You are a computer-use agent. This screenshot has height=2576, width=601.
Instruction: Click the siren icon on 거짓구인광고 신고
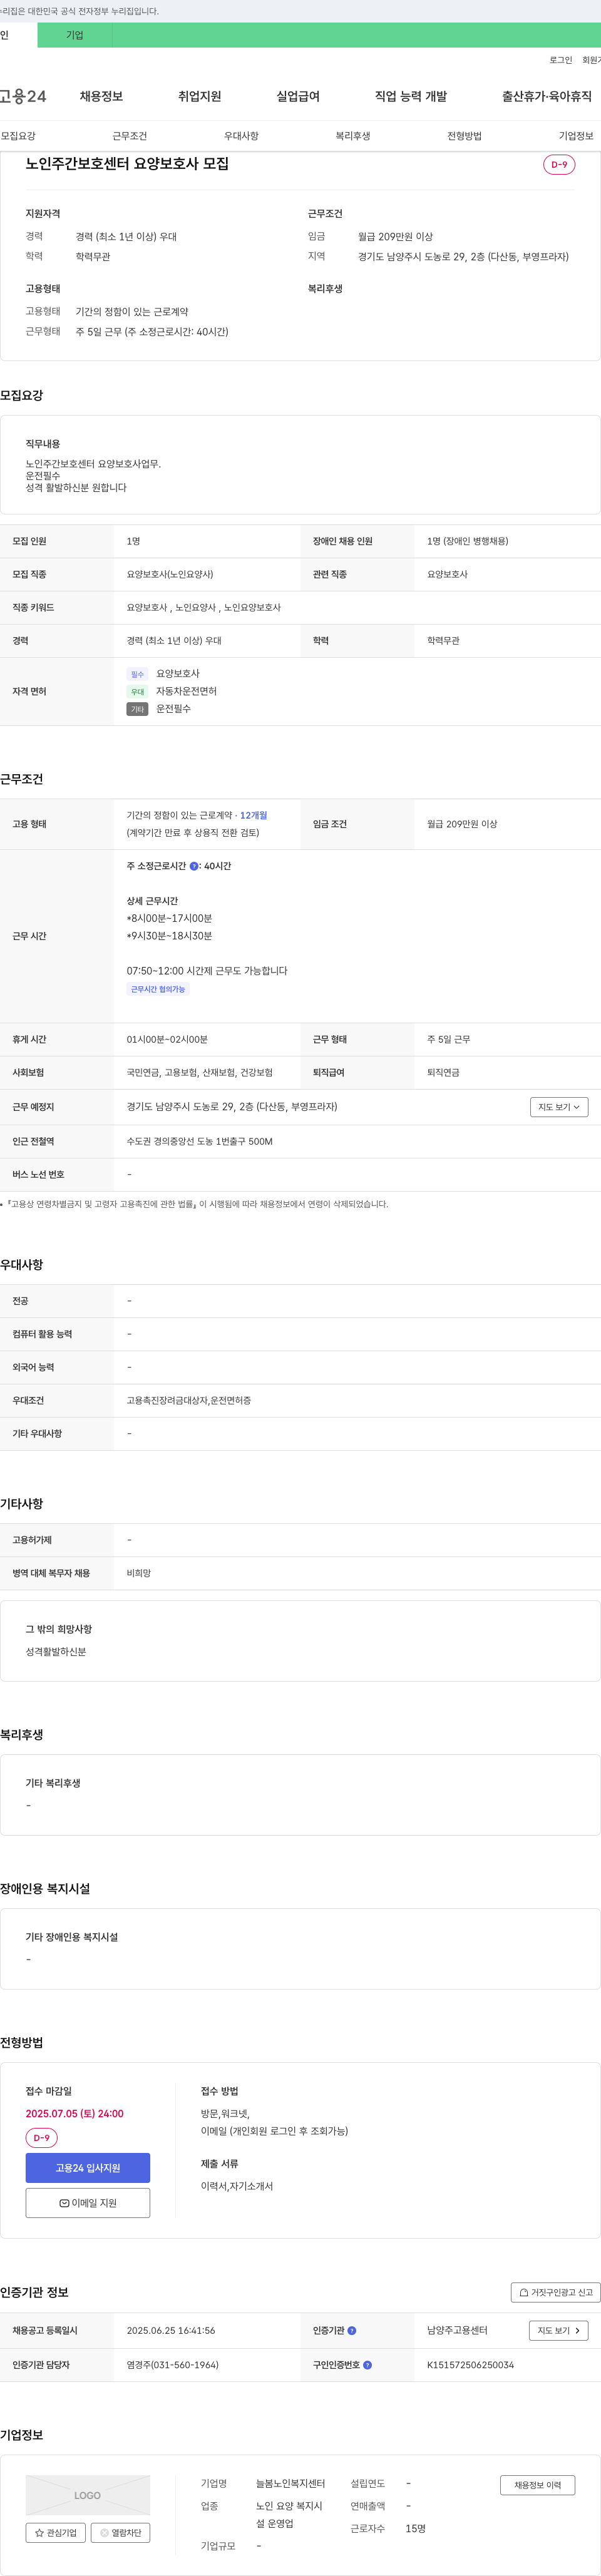(x=524, y=2292)
